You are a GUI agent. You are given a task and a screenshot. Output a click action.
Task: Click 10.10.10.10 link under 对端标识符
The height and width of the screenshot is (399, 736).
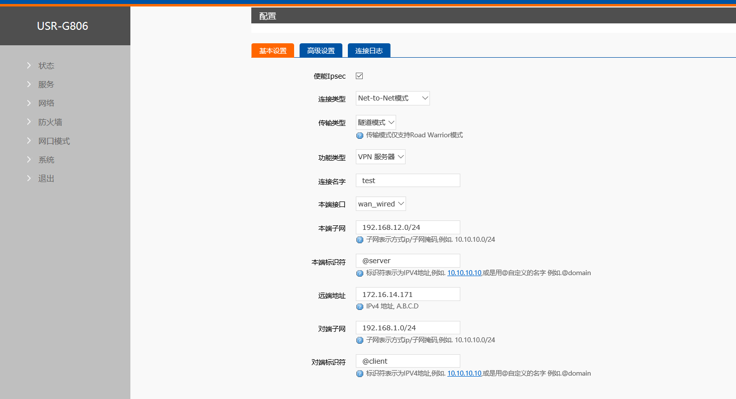pos(464,374)
